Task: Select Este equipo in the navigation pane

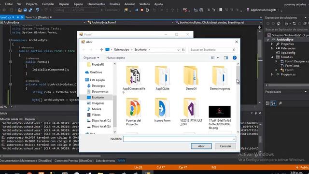Action: pyautogui.click(x=95, y=80)
